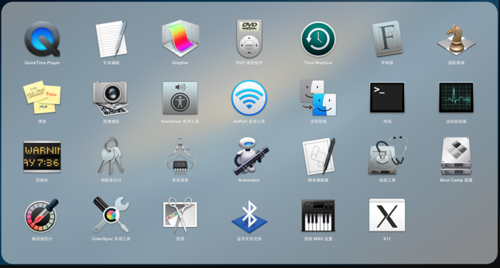The width and height of the screenshot is (500, 268).
Task: Open the VoiceOver Utility icon
Action: pos(180,98)
